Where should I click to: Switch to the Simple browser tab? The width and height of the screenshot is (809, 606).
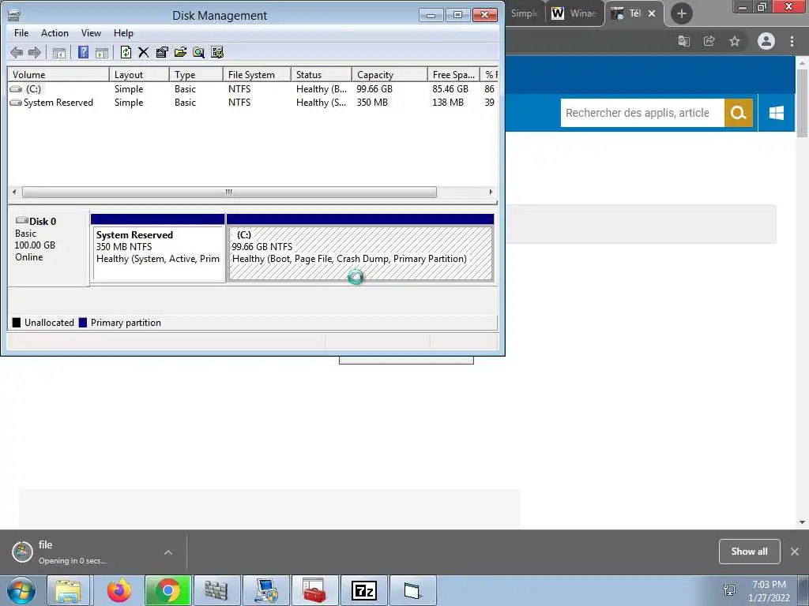click(525, 13)
